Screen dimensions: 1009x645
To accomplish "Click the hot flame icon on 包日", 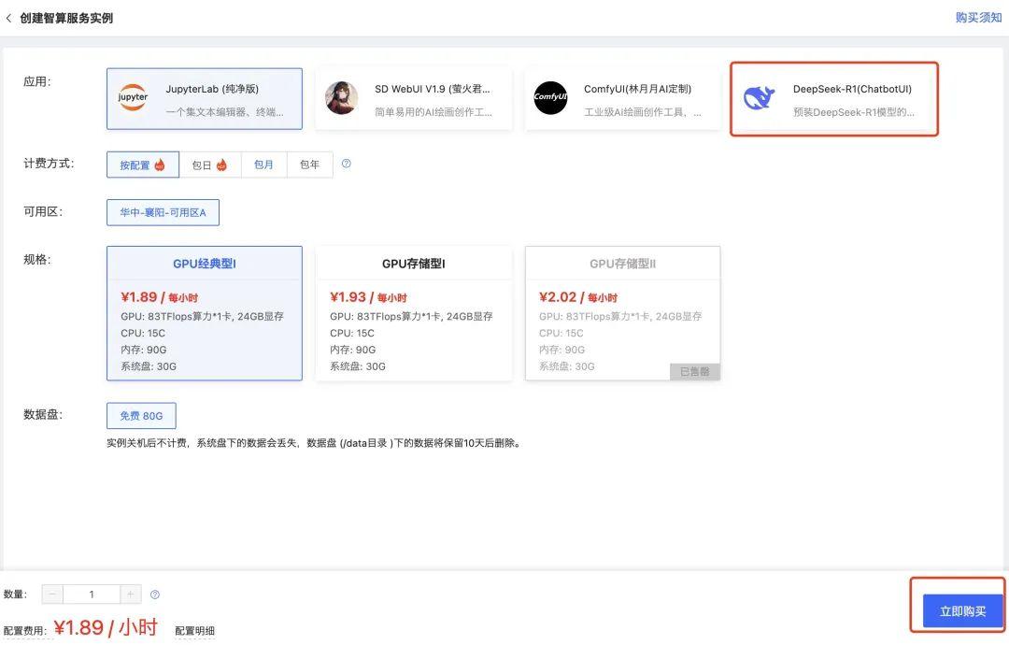I will [x=221, y=165].
